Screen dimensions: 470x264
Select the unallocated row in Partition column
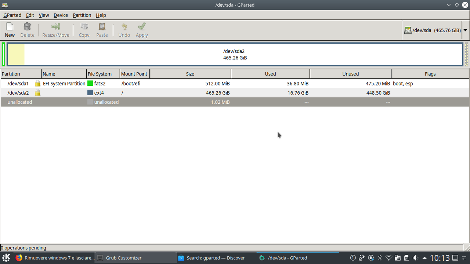point(20,102)
